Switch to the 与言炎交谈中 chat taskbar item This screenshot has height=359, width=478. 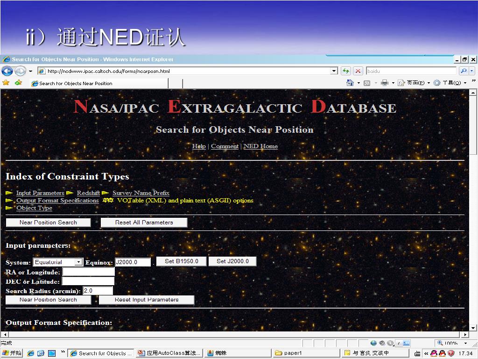coord(375,353)
